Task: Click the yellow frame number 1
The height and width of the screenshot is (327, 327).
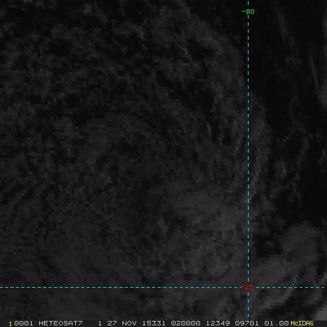Action: point(10,324)
